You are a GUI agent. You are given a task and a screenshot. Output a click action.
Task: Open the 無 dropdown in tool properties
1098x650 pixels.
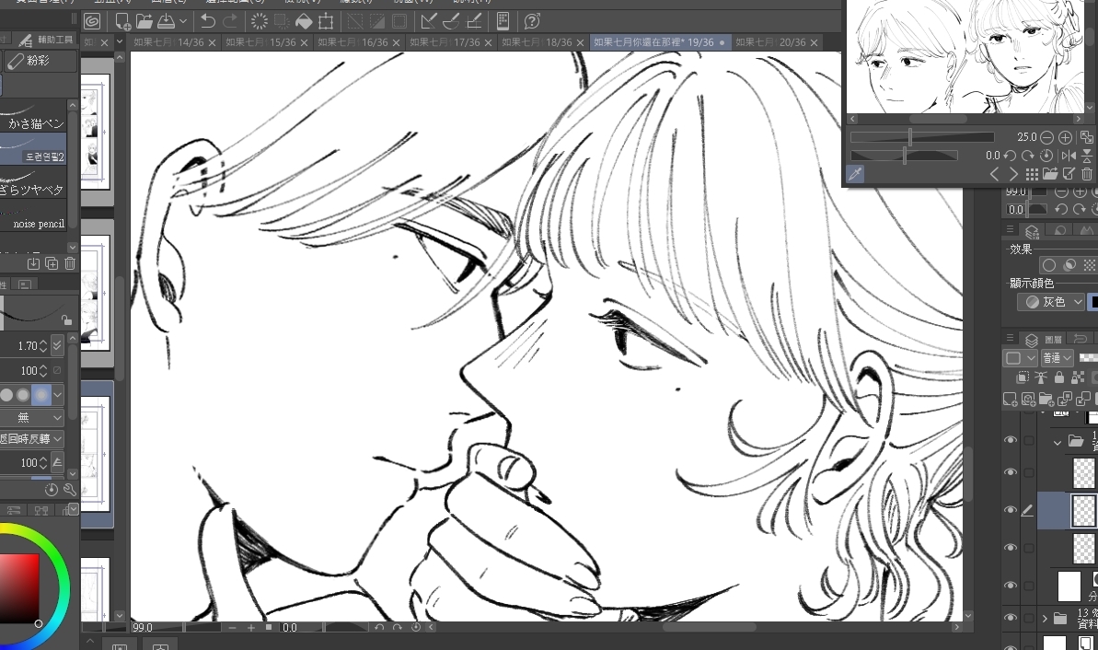(32, 417)
